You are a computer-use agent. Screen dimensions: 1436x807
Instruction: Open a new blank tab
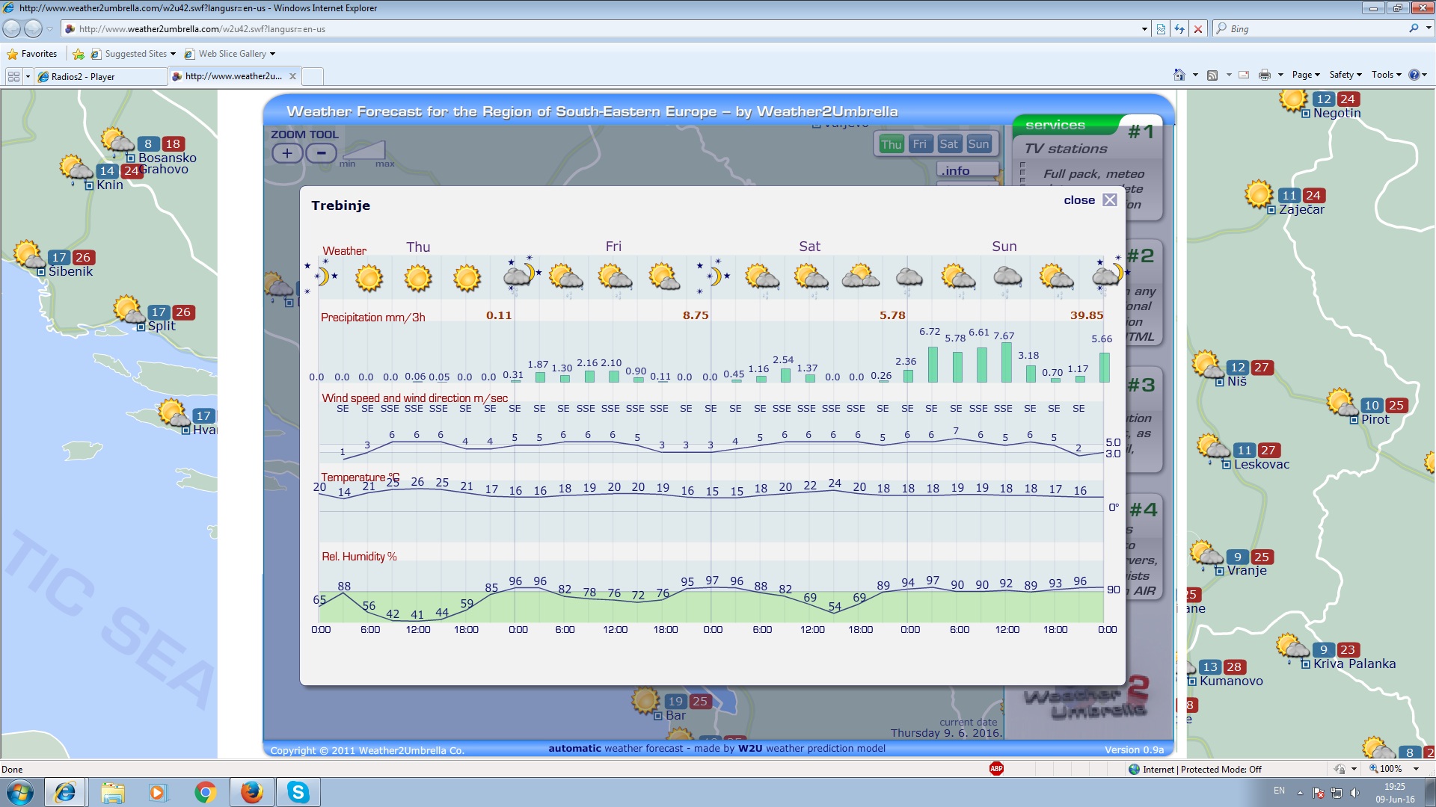313,76
